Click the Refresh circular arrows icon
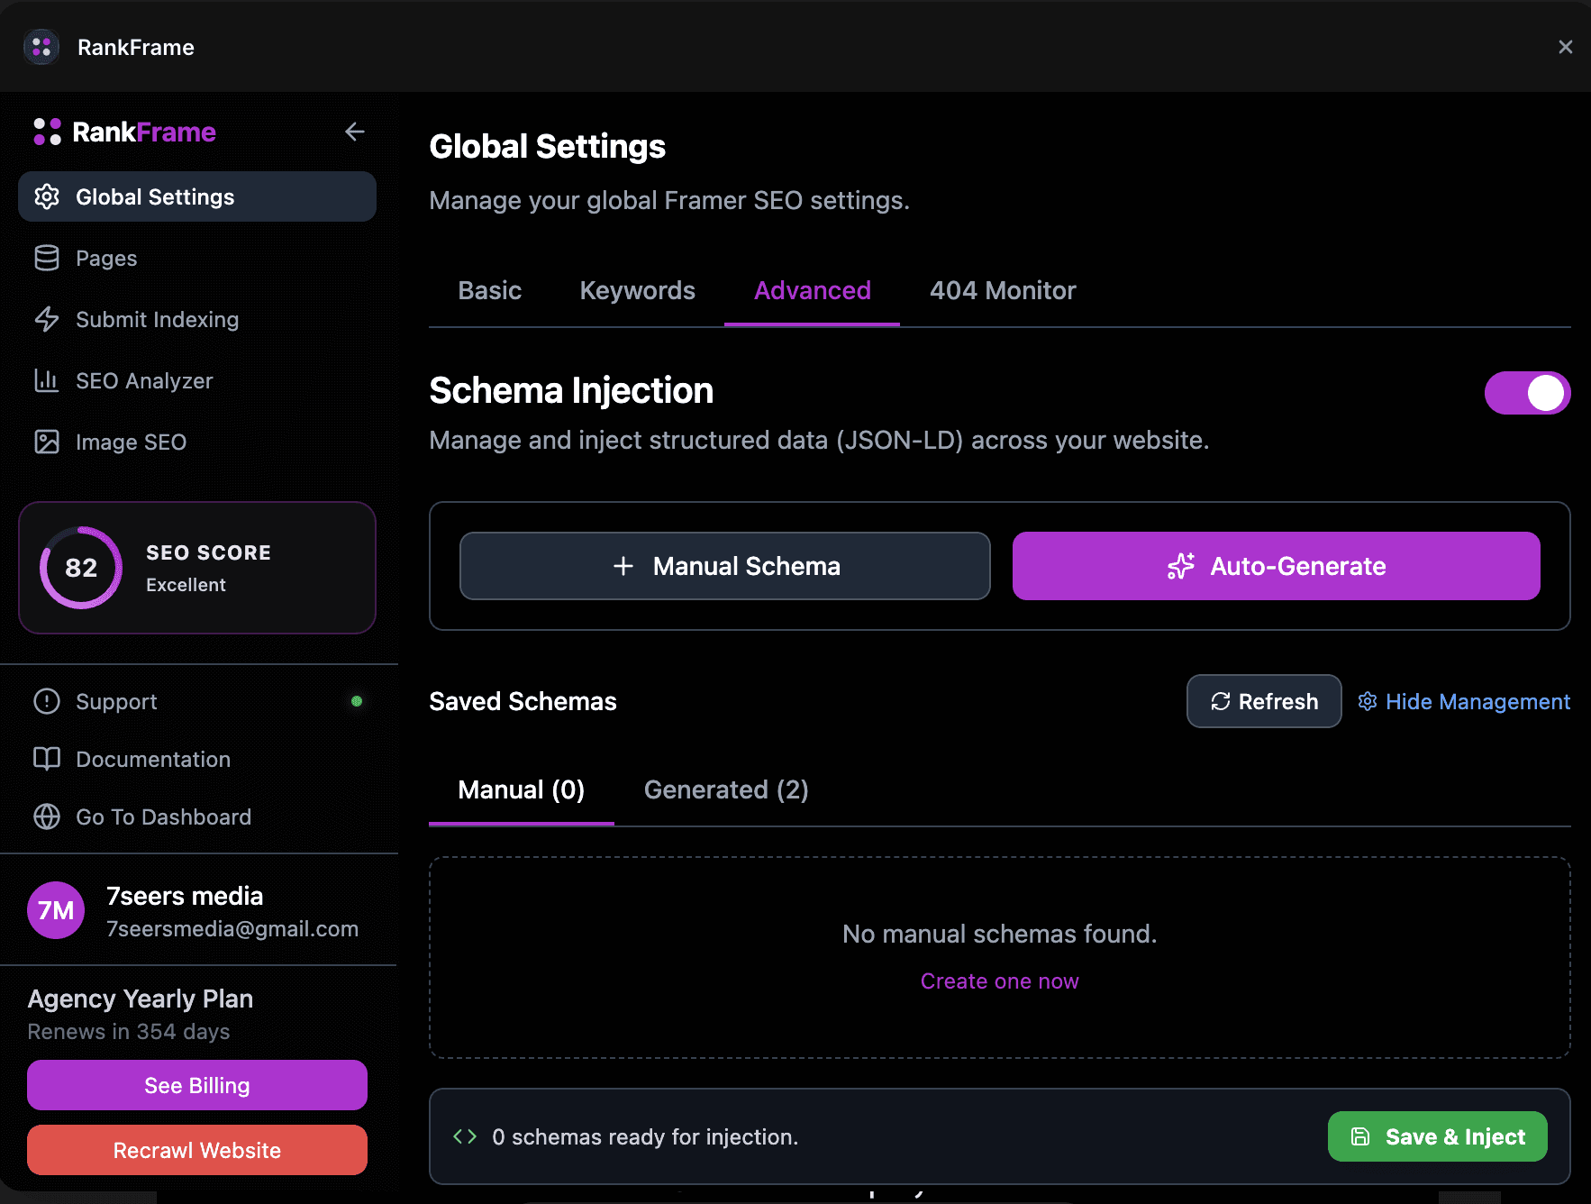The height and width of the screenshot is (1204, 1591). pos(1221,701)
